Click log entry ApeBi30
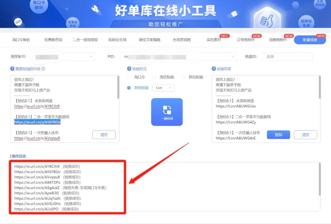 [x=47, y=193]
